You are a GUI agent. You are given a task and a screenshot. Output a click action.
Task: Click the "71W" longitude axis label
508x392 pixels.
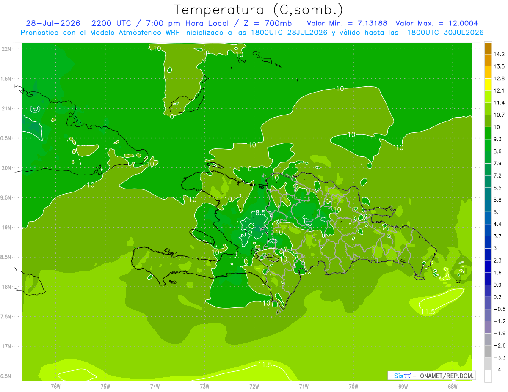pyautogui.click(x=304, y=386)
